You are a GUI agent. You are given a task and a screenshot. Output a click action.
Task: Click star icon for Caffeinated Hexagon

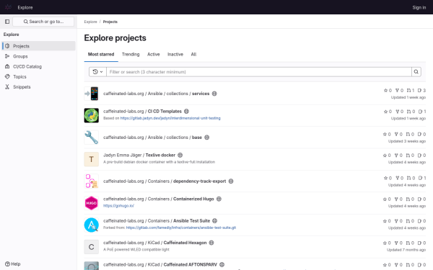385,243
